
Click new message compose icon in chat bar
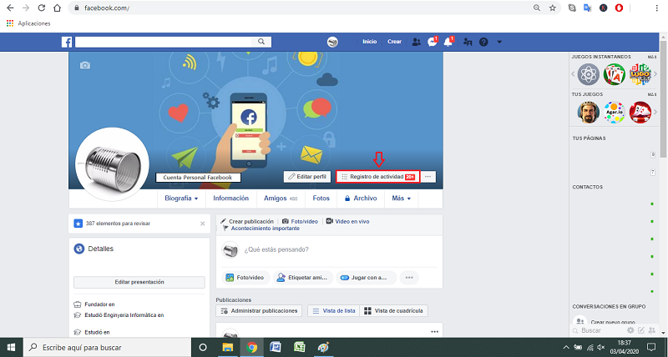(641, 330)
